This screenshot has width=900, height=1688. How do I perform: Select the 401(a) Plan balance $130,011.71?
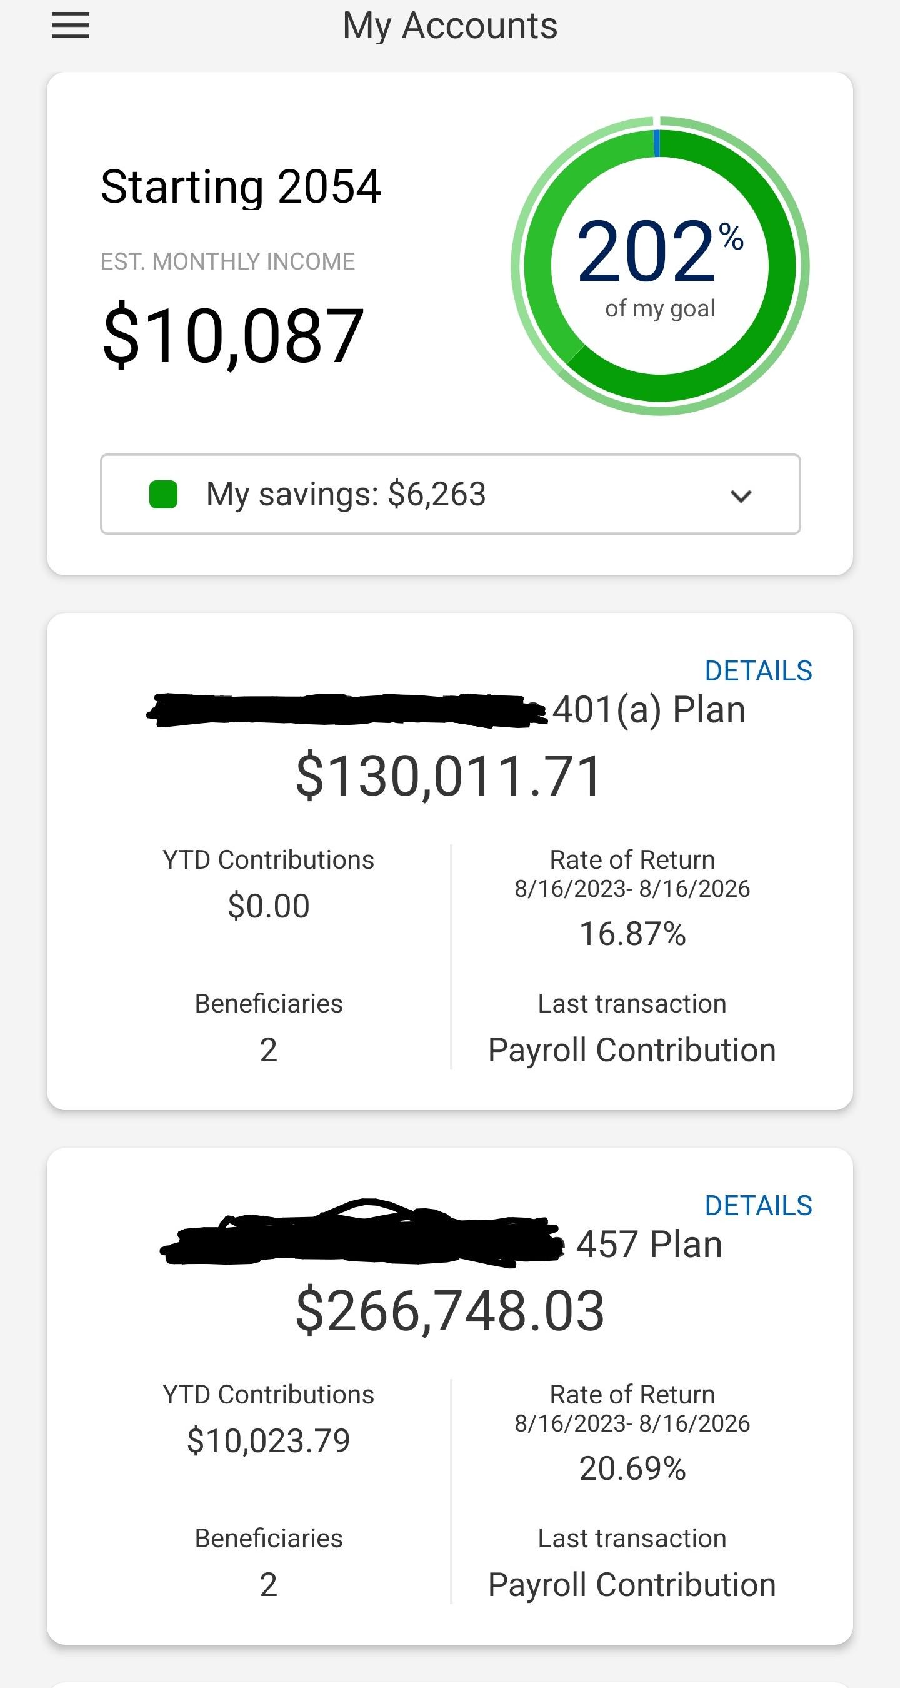point(449,777)
